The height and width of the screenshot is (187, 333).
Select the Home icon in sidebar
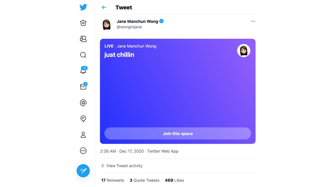tap(83, 23)
